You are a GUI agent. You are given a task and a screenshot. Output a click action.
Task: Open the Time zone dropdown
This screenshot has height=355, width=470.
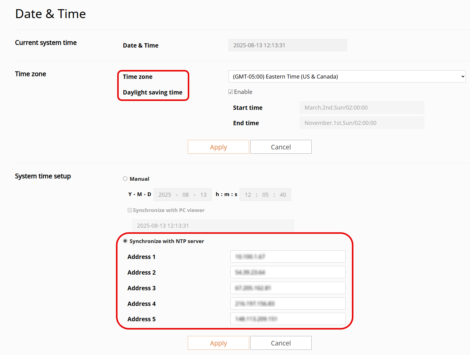point(347,76)
